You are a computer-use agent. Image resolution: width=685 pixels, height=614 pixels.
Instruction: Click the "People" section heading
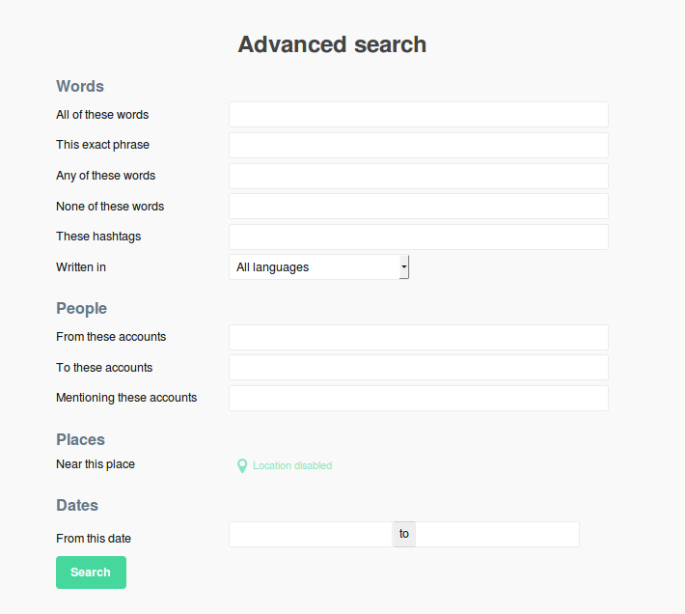(81, 309)
